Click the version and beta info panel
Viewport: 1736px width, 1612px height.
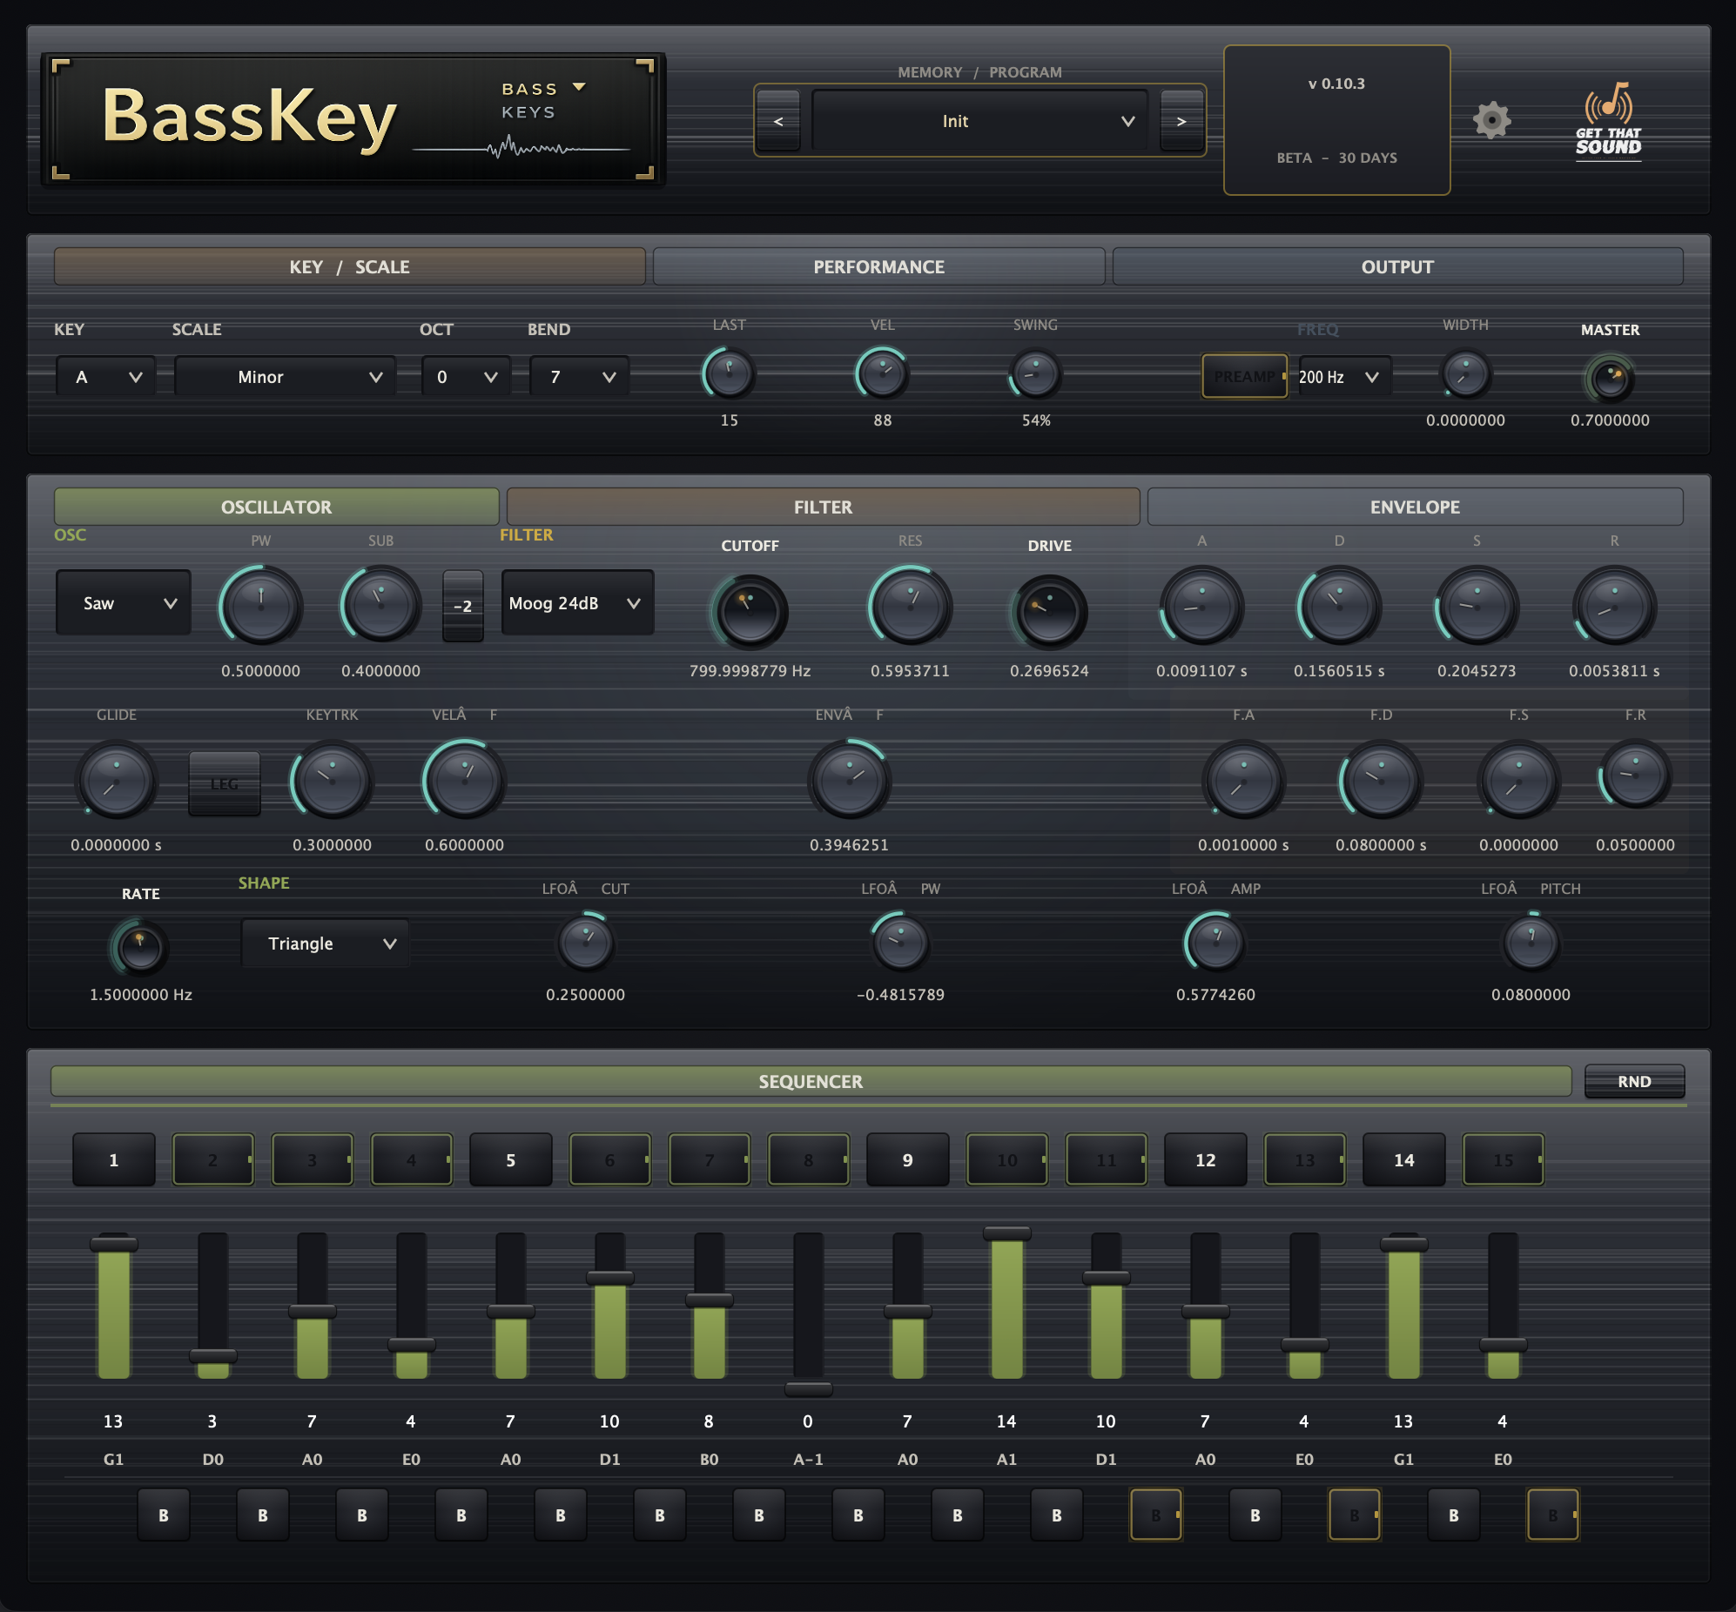pos(1336,120)
